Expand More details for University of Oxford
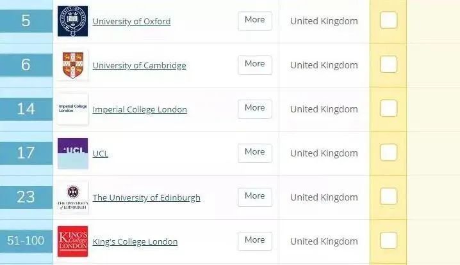The width and height of the screenshot is (460, 265). coord(255,21)
